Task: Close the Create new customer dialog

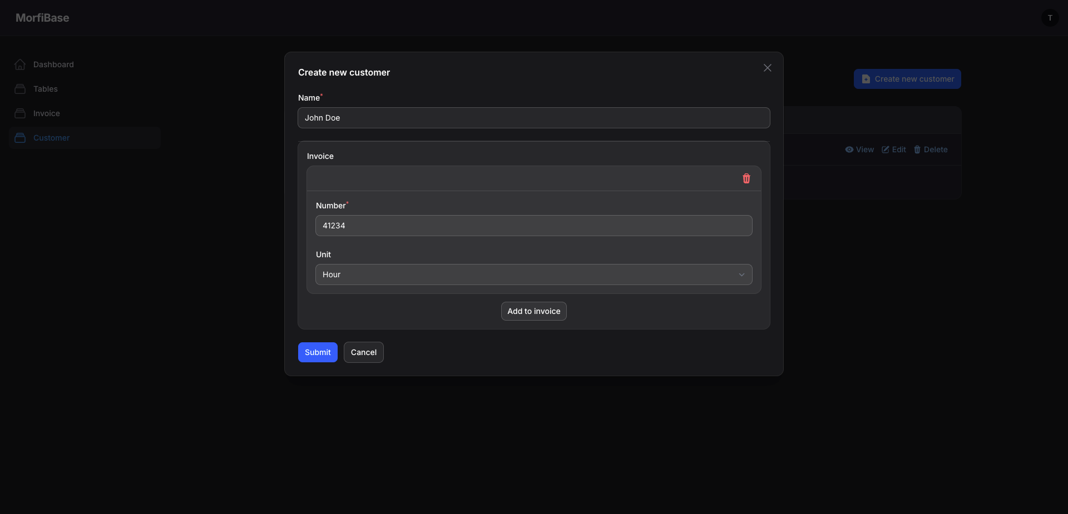Action: tap(768, 68)
